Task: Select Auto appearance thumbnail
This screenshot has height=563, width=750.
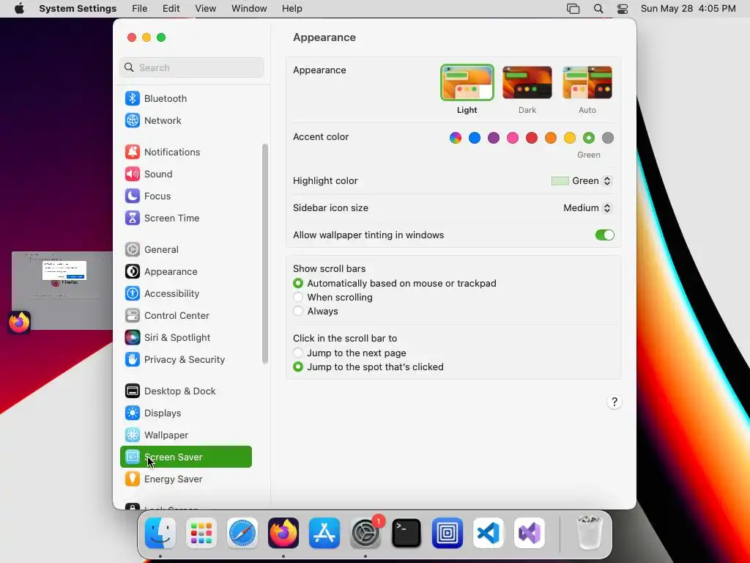Action: click(x=587, y=83)
